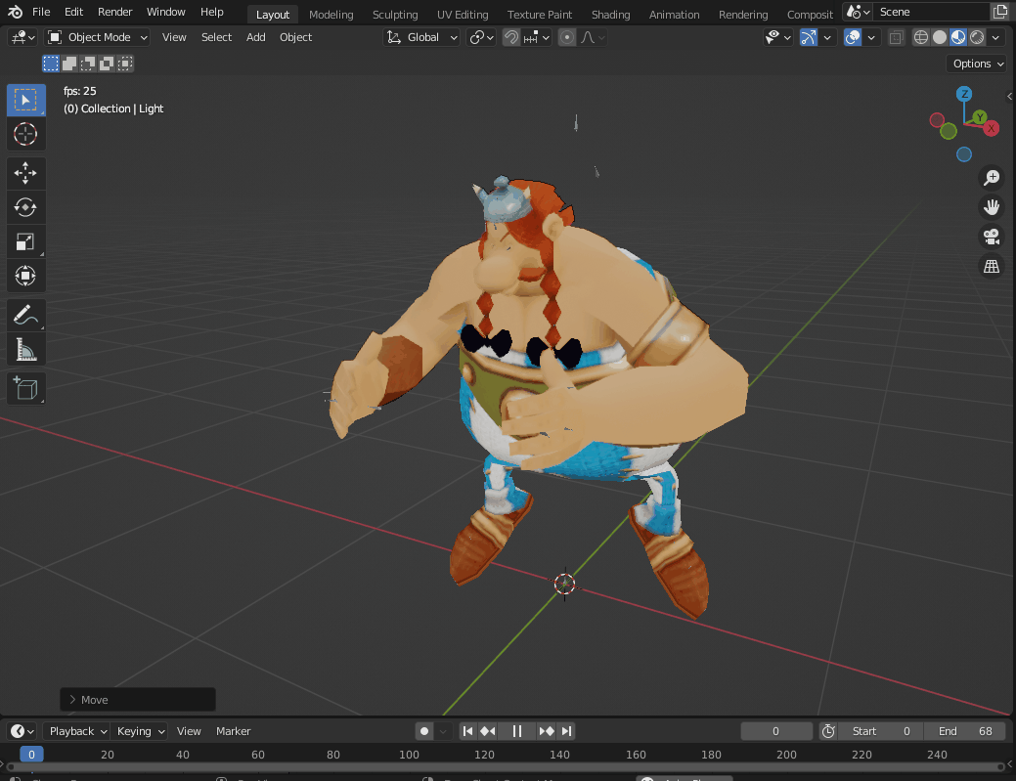Toggle show gizmos
This screenshot has height=781, width=1016.
coord(808,37)
